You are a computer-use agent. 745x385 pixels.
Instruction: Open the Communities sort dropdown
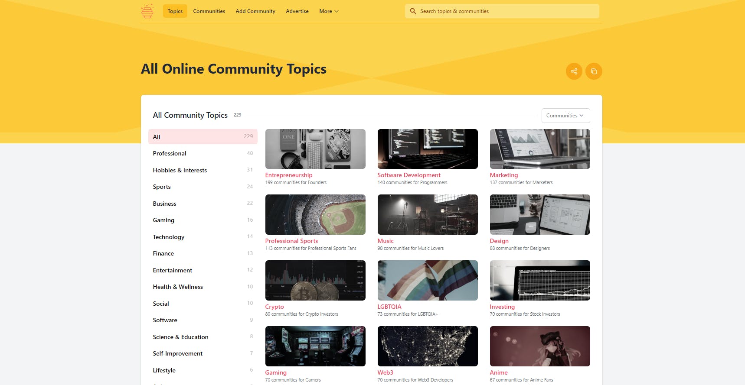[565, 116]
